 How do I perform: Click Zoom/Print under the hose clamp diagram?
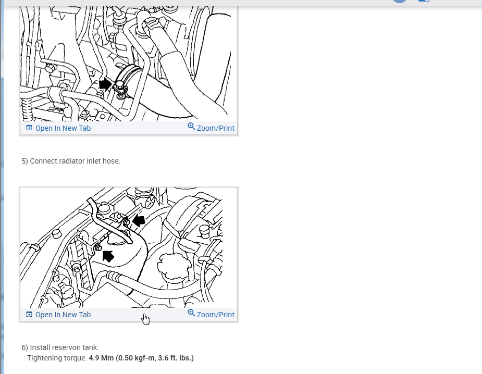click(x=211, y=128)
